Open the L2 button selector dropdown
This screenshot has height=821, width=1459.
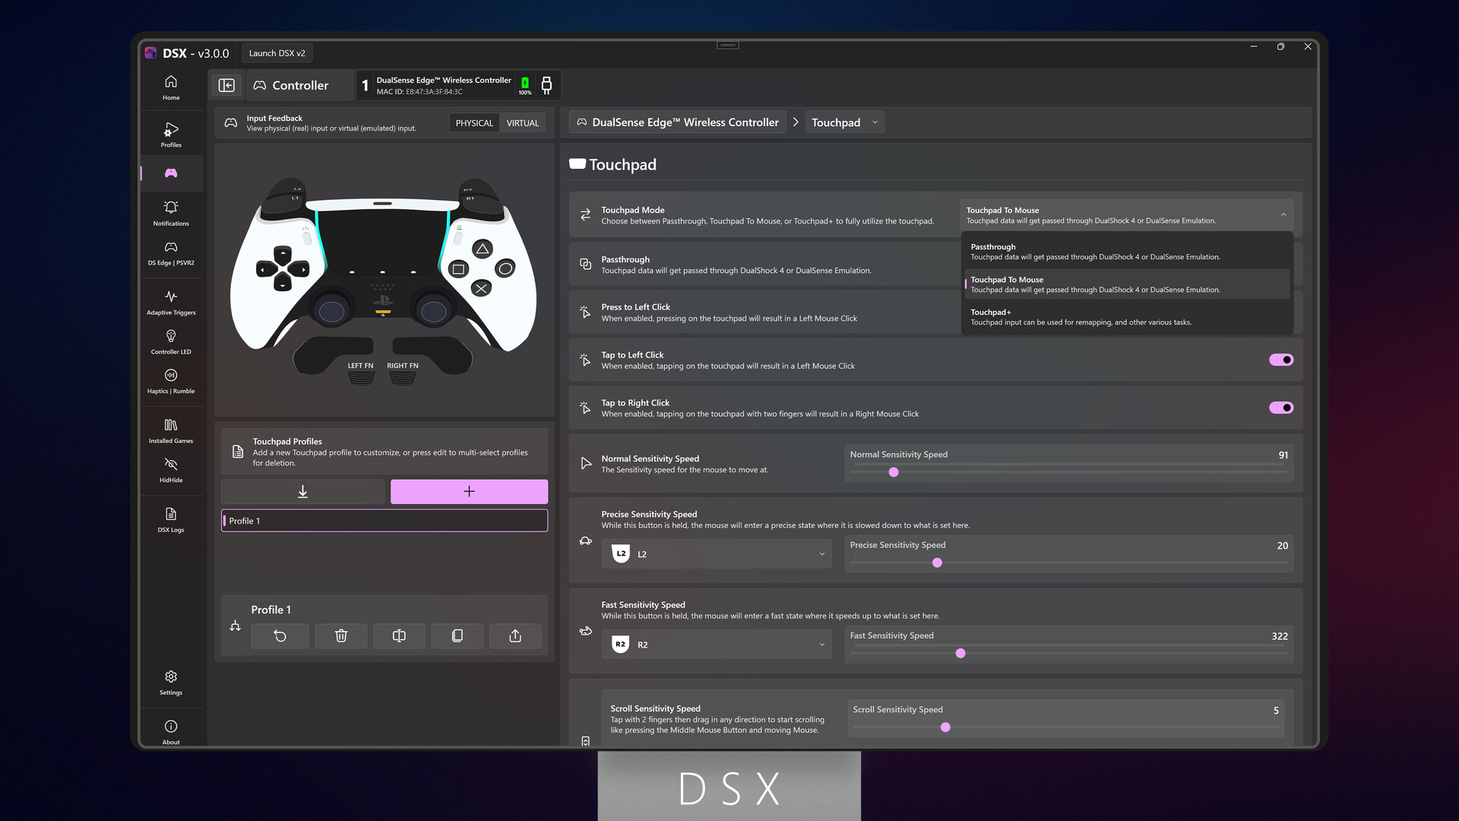click(716, 553)
